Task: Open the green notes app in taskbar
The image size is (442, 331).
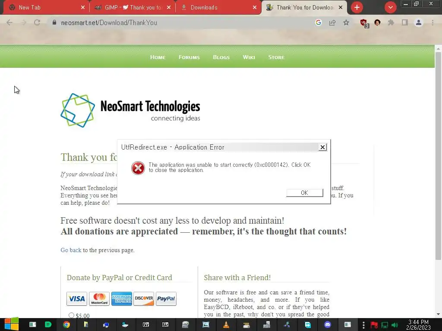Action: click(x=48, y=325)
